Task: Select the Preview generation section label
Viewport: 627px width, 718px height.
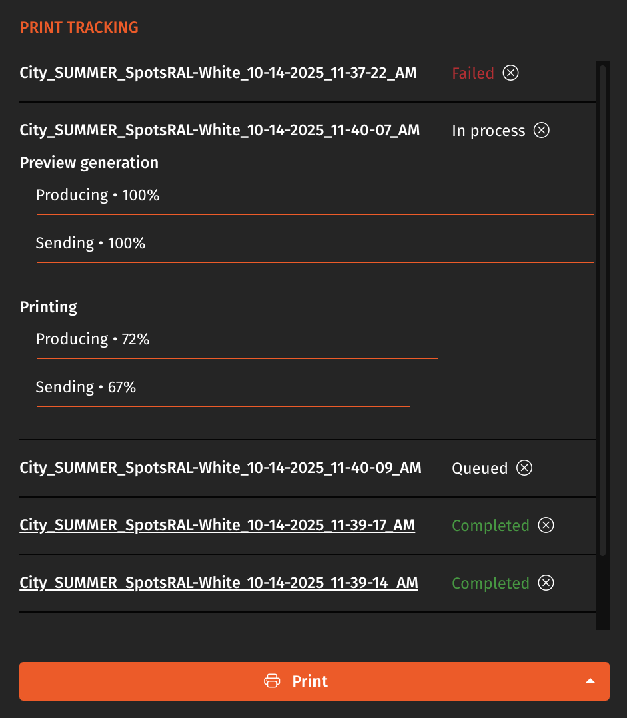Action: point(89,162)
